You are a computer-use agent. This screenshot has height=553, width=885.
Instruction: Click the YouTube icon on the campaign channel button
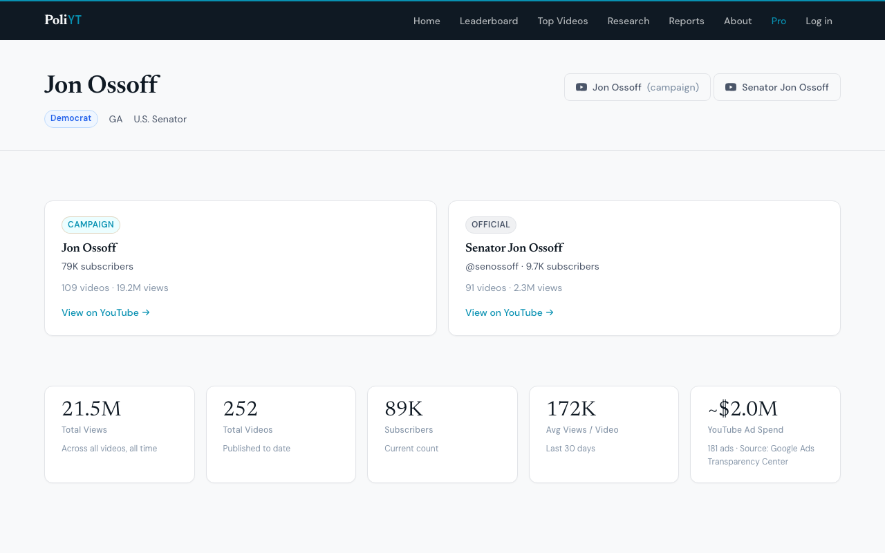click(581, 87)
